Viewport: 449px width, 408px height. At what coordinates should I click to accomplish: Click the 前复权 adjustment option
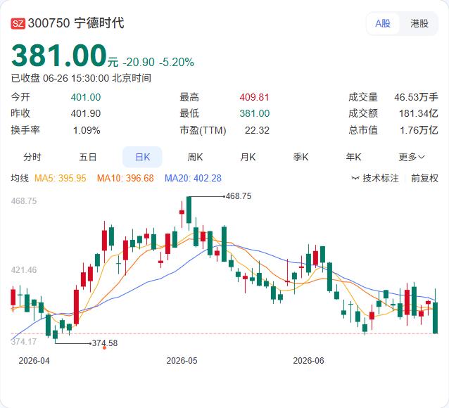point(424,178)
